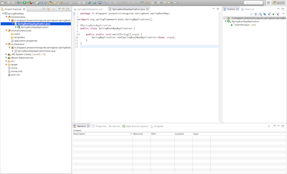Click the New Server globe icon

point(38,3)
